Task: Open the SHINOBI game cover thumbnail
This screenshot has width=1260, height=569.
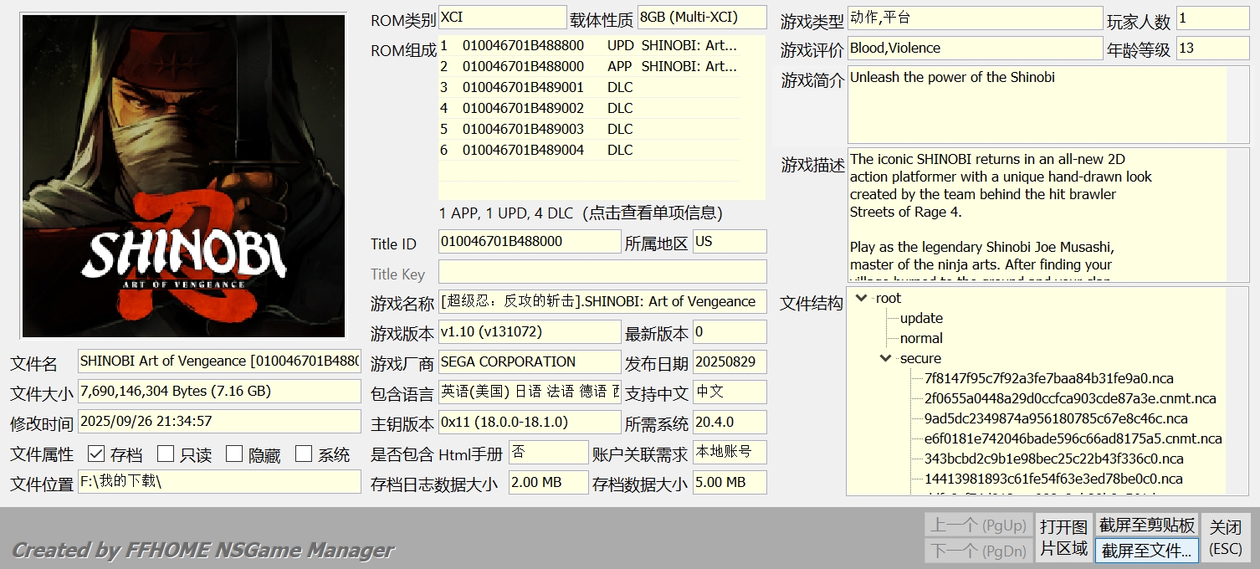Action: (x=183, y=176)
